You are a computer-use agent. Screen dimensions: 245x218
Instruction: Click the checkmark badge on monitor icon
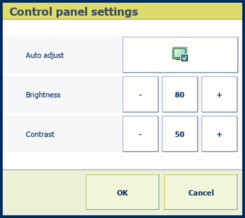point(185,58)
